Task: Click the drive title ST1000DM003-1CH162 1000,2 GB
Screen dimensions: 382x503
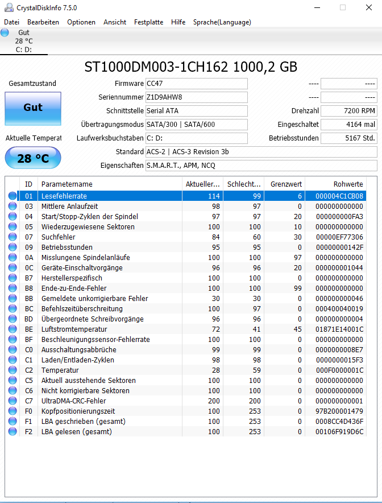Action: 190,67
